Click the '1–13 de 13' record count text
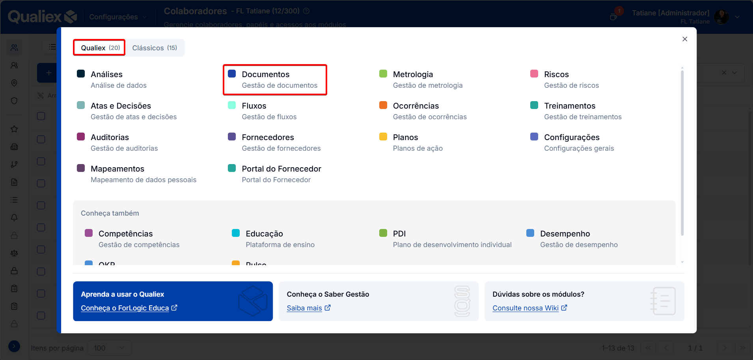The image size is (753, 360). click(618, 348)
